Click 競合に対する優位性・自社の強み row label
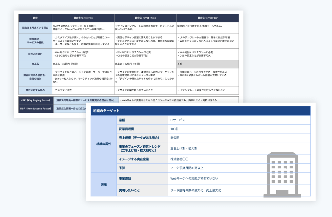Screen dimensions: 332x217 pos(35,77)
